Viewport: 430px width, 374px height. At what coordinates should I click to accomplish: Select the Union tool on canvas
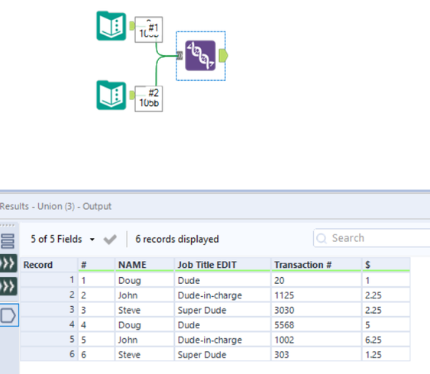click(x=200, y=56)
